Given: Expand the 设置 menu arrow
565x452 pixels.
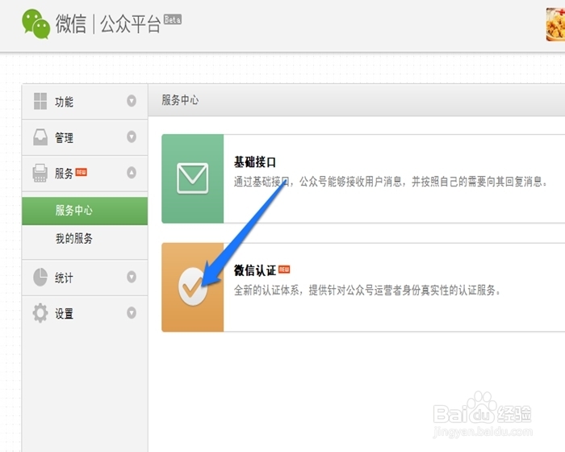Looking at the screenshot, I should 132,312.
